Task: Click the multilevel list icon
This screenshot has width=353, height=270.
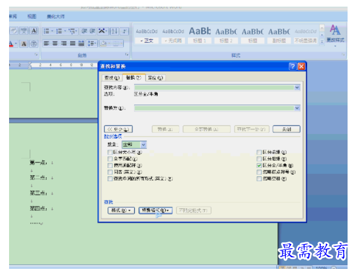Action: (73, 31)
